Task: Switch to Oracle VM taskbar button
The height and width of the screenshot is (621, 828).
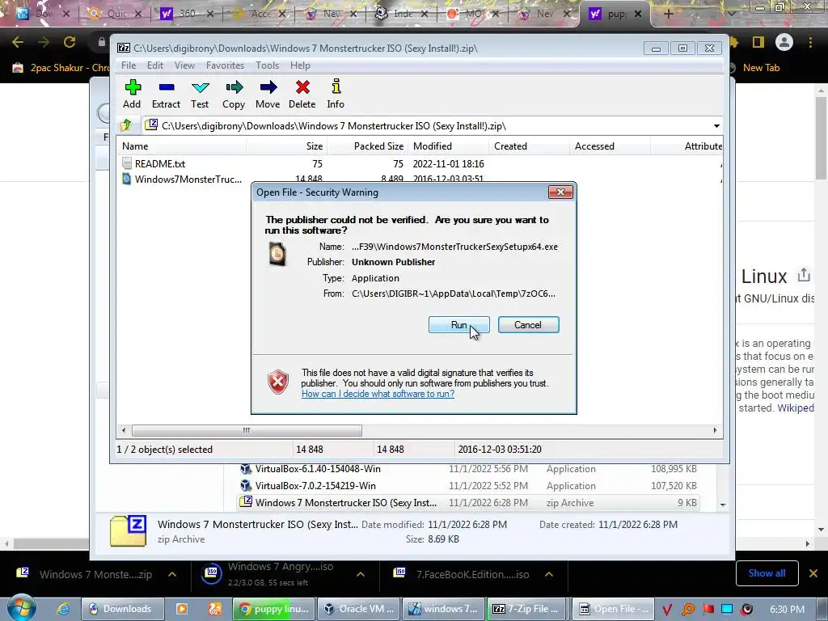Action: 360,609
